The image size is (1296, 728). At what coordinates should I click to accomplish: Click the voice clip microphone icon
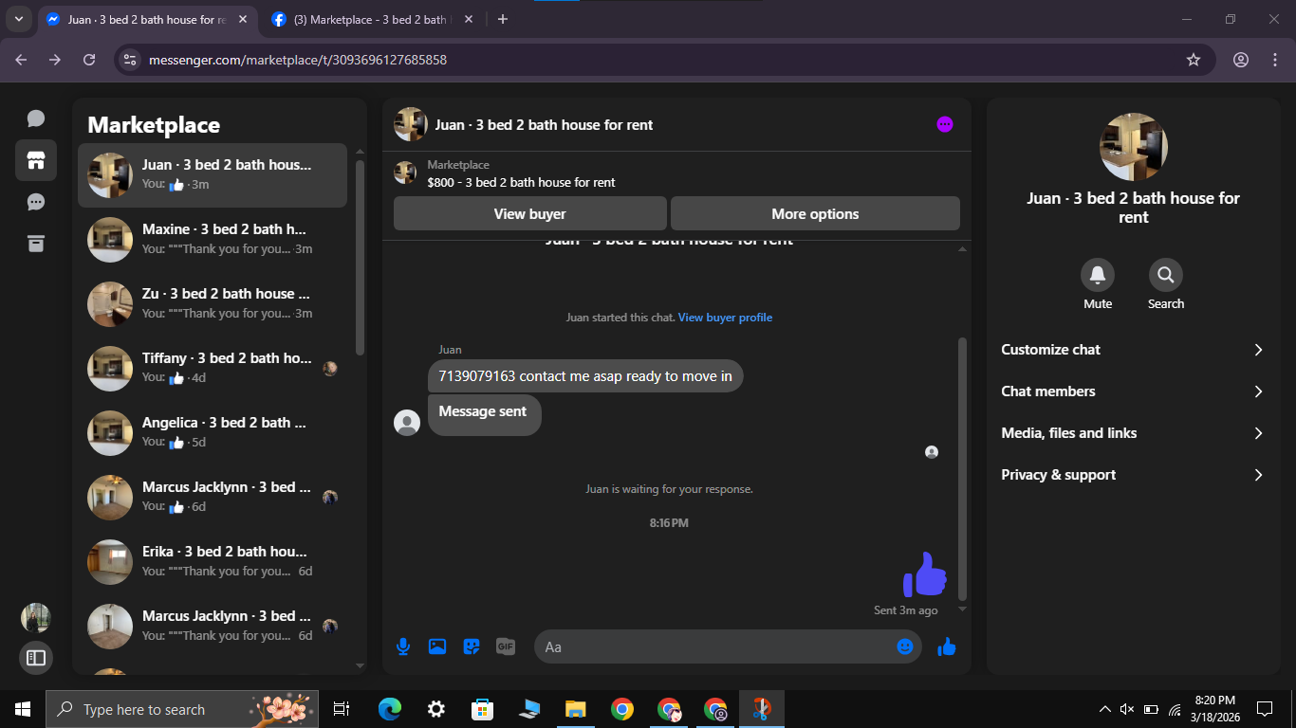pyautogui.click(x=403, y=646)
